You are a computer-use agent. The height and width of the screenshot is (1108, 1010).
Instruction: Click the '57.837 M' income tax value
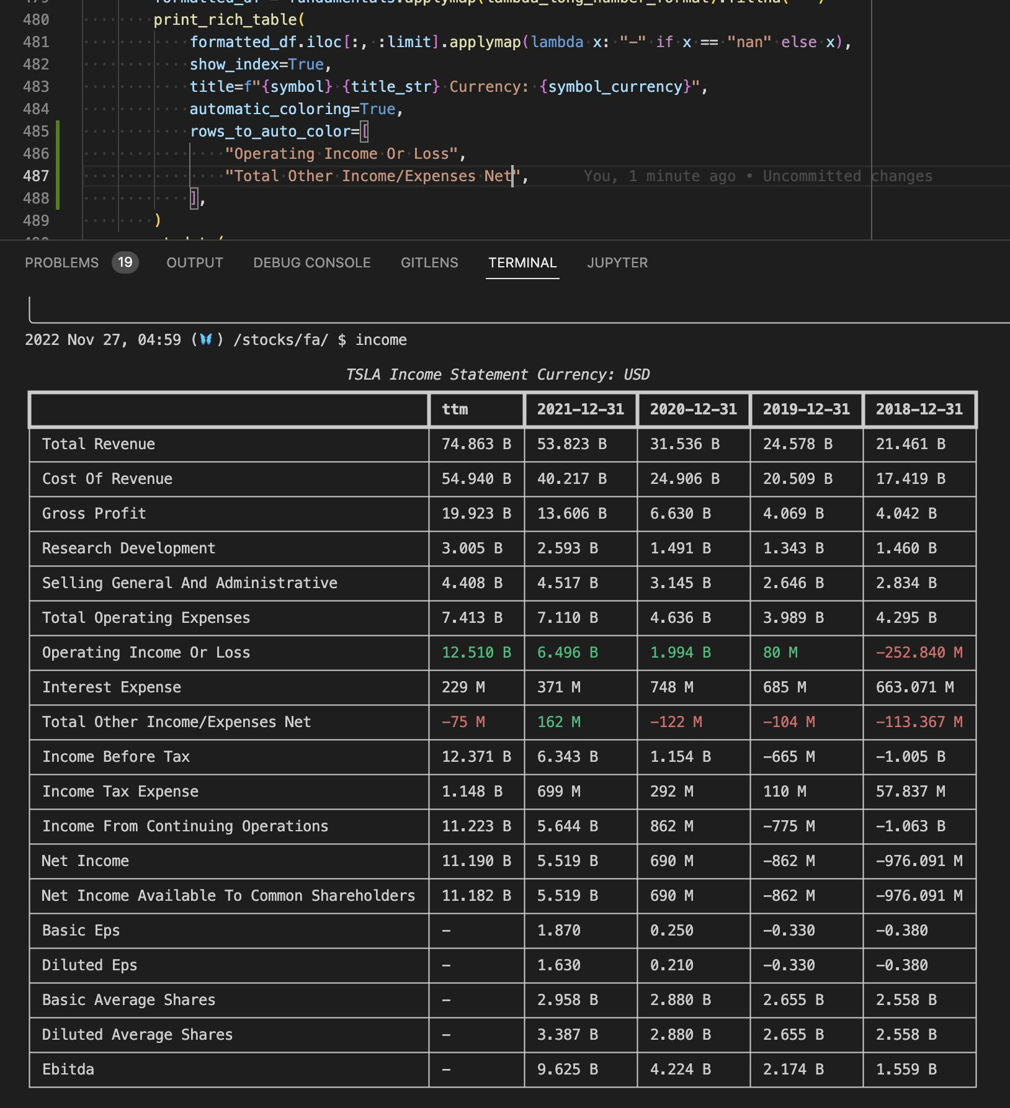pyautogui.click(x=911, y=792)
